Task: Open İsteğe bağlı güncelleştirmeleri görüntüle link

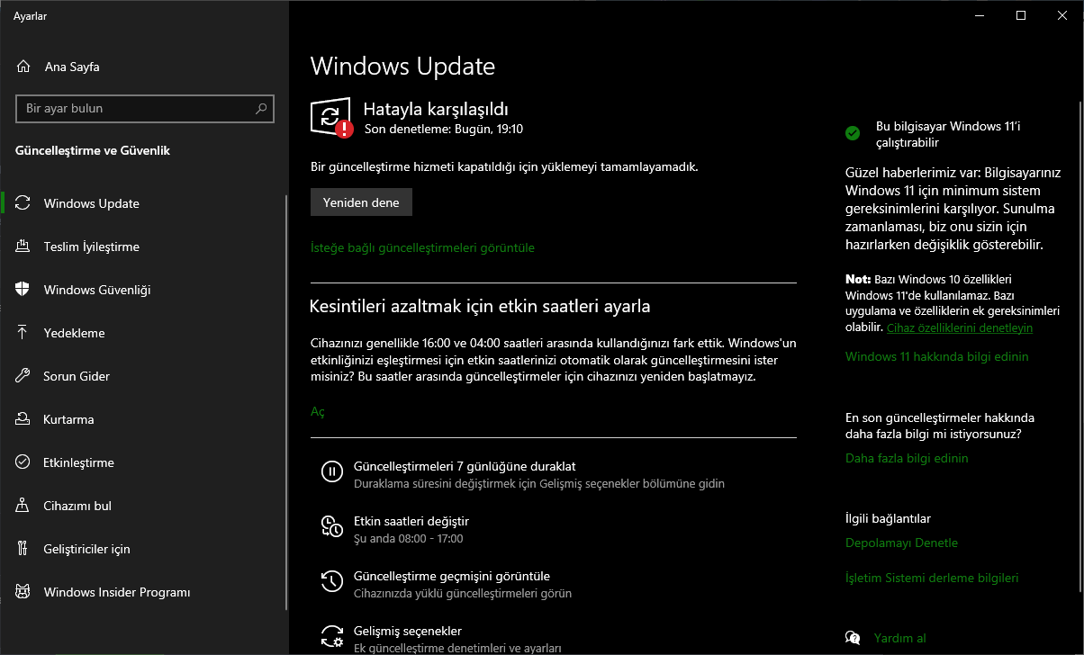Action: [422, 247]
